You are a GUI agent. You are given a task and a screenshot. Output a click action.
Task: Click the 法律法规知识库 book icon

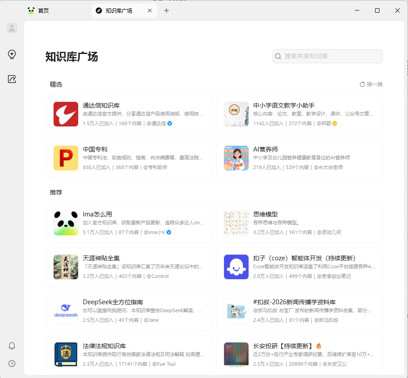coord(66,355)
